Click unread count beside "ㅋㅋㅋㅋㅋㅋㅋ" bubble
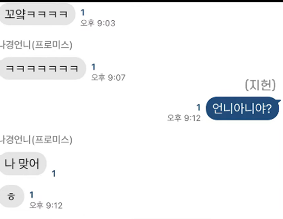This screenshot has height=219, width=283. tap(93, 67)
